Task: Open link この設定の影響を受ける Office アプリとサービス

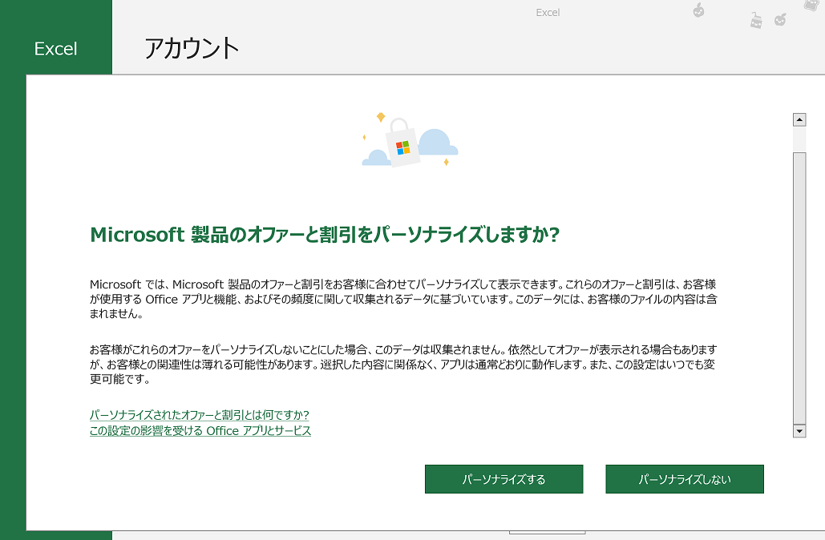Action: point(200,430)
